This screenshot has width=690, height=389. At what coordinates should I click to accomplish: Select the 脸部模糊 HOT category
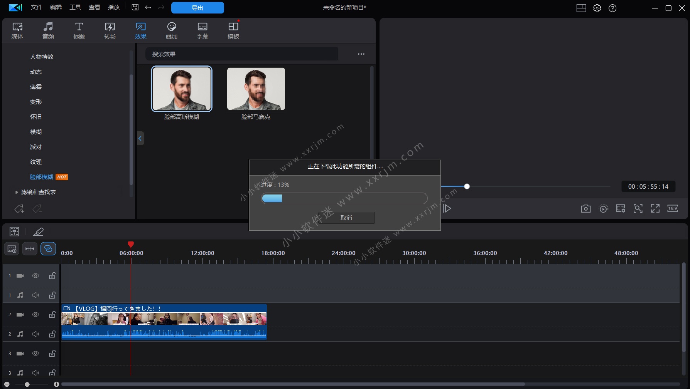pyautogui.click(x=41, y=177)
